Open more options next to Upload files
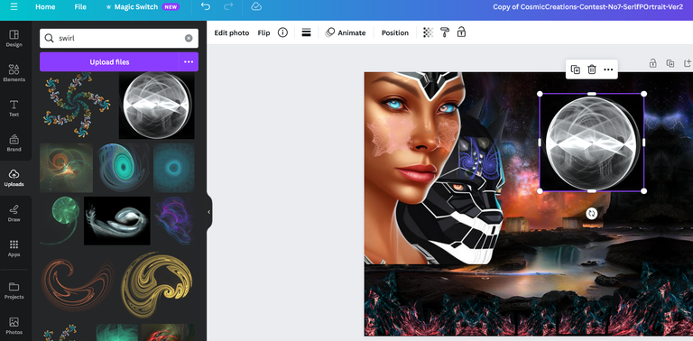This screenshot has height=341, width=693. tap(189, 62)
